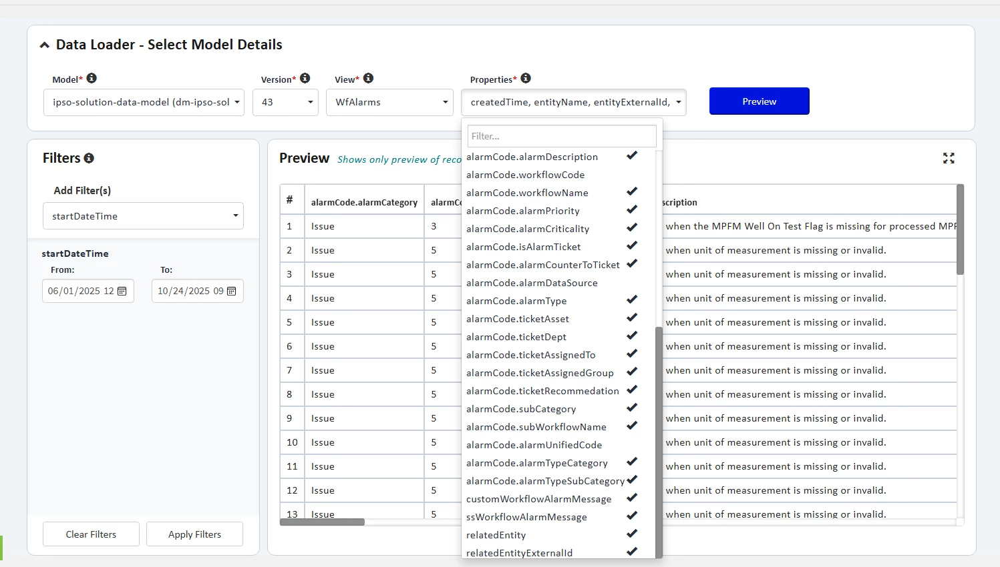Collapse the Data Loader section
1000x567 pixels.
tap(45, 45)
